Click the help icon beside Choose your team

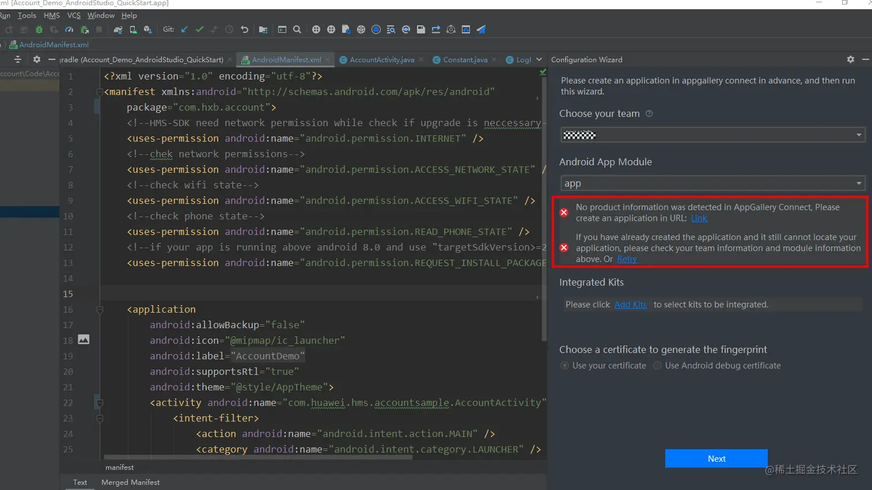649,114
